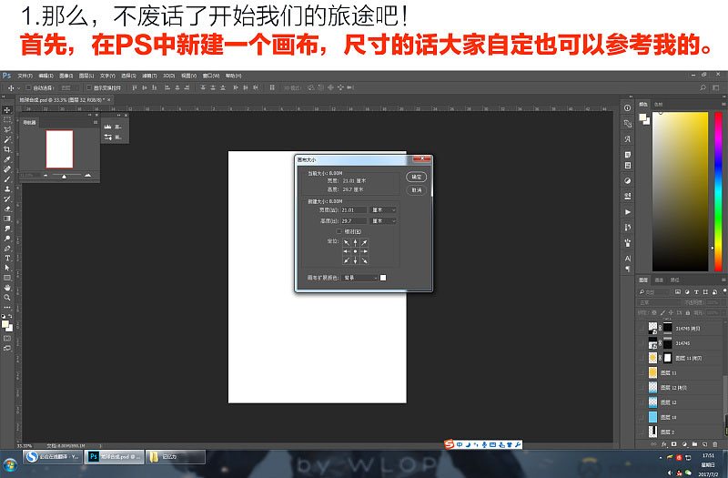
Task: Click the Create new group folder icon
Action: [x=694, y=444]
